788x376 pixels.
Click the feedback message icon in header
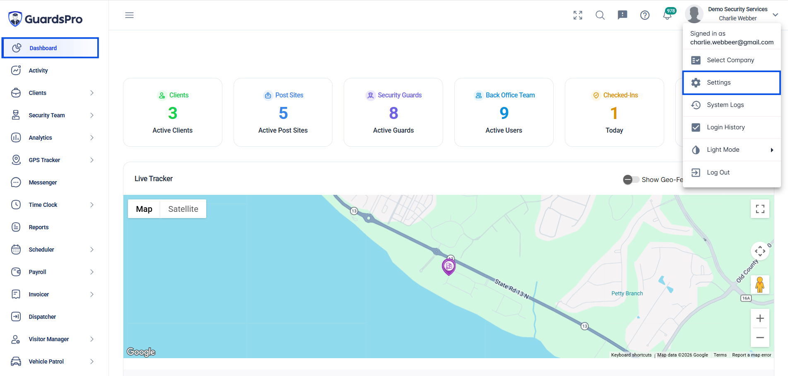622,15
